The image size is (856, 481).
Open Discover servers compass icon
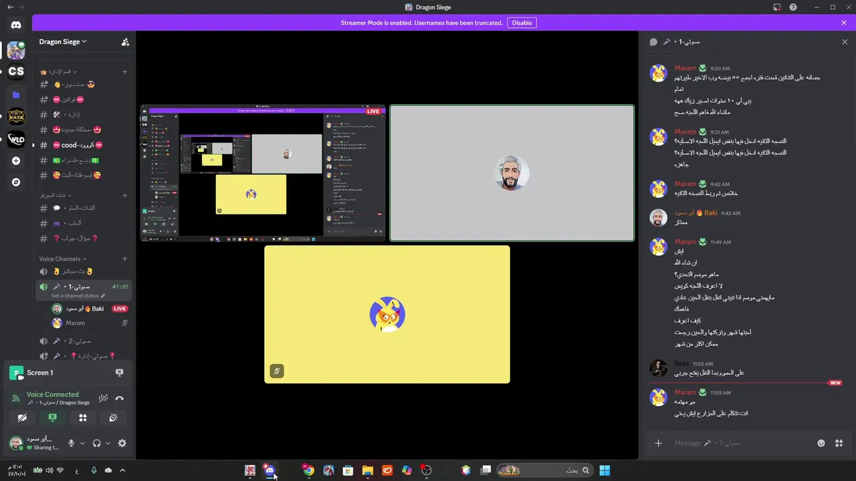(16, 182)
